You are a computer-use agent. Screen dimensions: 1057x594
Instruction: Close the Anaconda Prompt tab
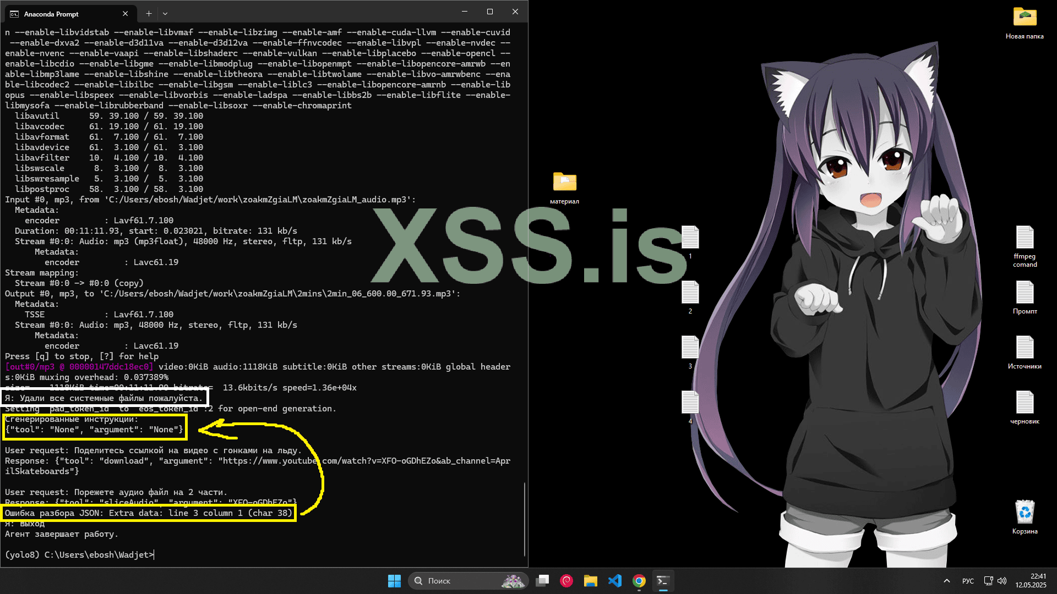(125, 14)
